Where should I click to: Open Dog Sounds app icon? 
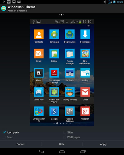coord(70,34)
